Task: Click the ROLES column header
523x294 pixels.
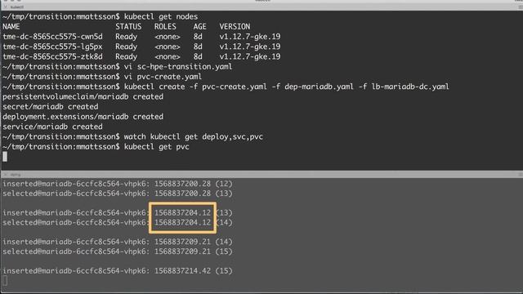Action: (x=165, y=27)
